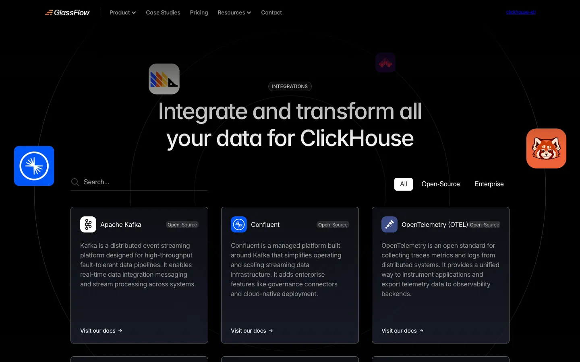The height and width of the screenshot is (362, 580).
Task: Click the search magnifier icon
Action: pos(75,182)
